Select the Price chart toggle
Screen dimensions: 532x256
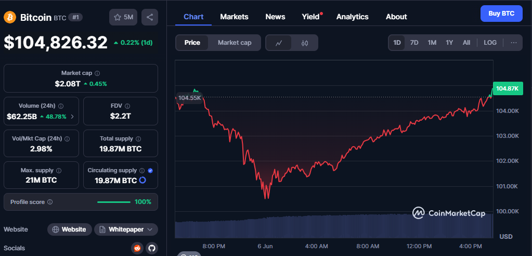(x=192, y=43)
